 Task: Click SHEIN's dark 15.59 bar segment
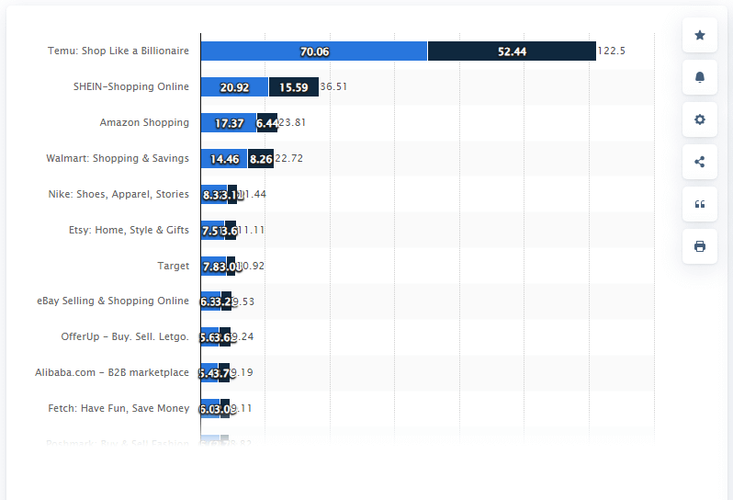coord(294,87)
